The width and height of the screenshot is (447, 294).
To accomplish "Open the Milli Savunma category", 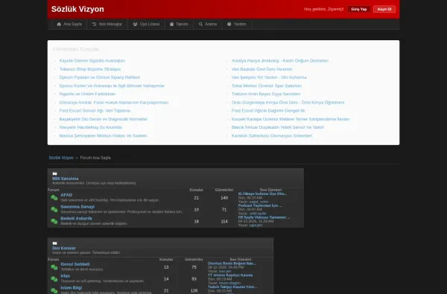I will pos(66,179).
